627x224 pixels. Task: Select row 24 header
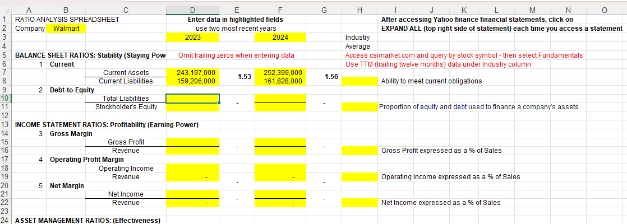click(6, 220)
